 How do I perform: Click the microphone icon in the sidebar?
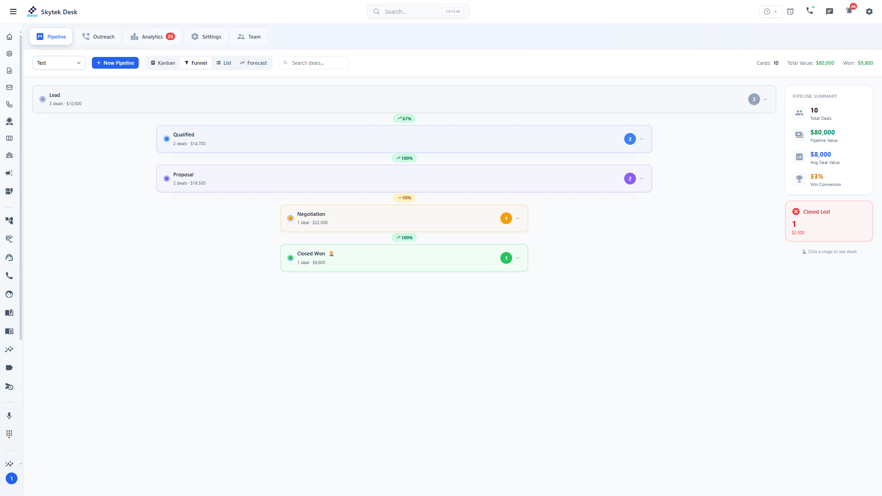coord(9,416)
